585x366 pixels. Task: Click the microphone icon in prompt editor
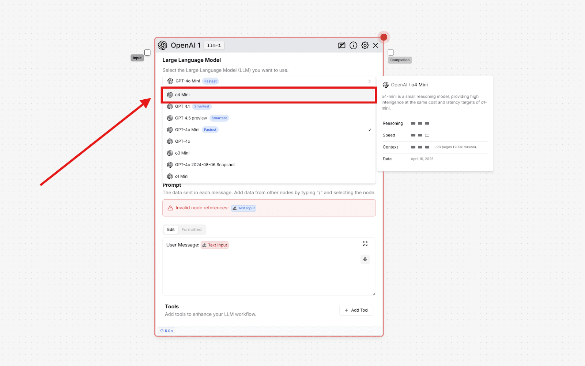(x=365, y=259)
